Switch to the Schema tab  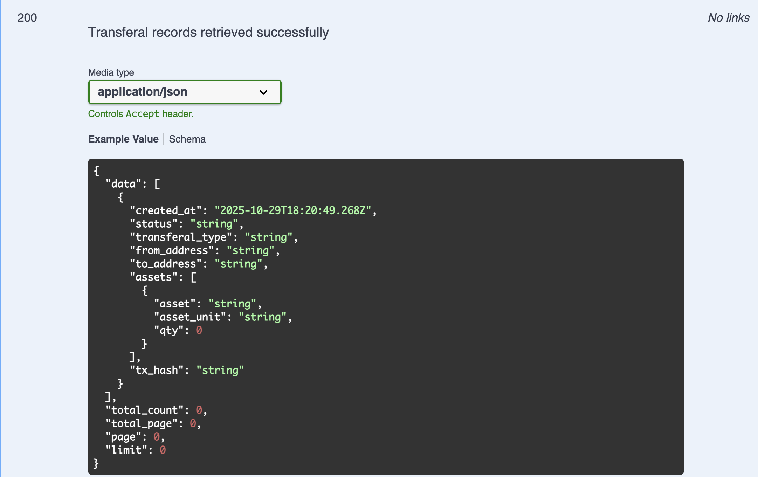click(187, 139)
